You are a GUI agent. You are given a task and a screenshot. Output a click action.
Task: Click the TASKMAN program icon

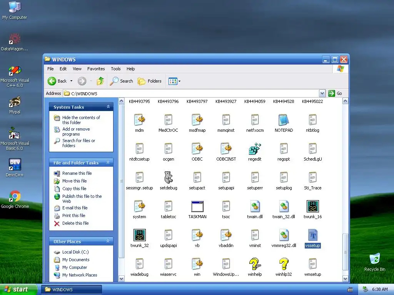197,206
